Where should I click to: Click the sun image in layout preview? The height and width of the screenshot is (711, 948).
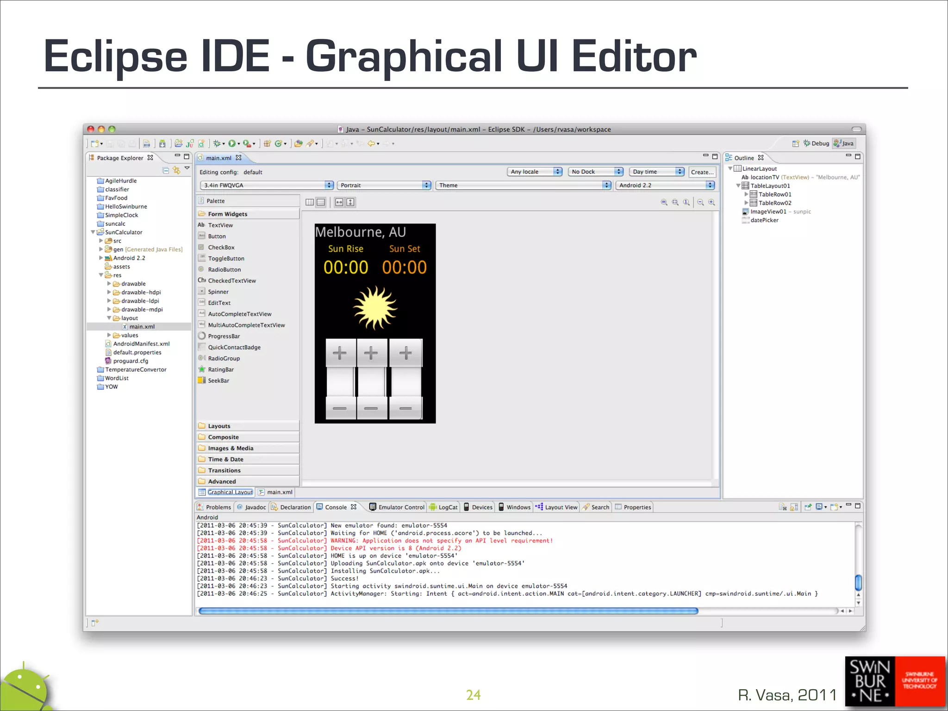coord(375,307)
